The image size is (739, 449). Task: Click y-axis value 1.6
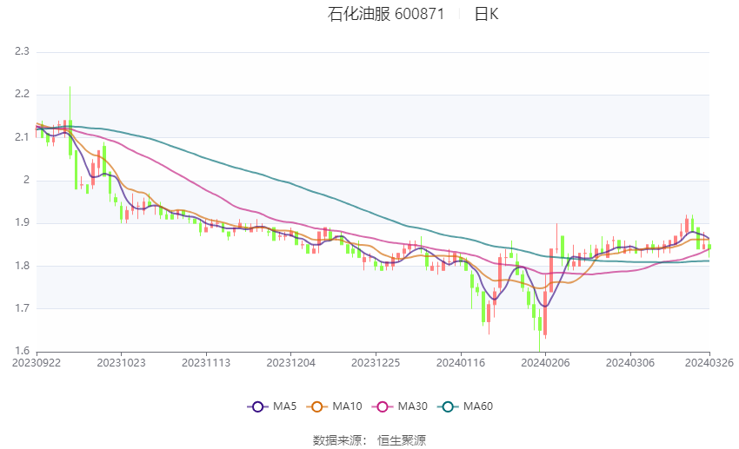click(22, 351)
